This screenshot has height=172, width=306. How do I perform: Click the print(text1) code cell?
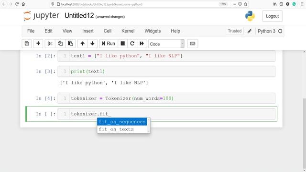pyautogui.click(x=166, y=71)
